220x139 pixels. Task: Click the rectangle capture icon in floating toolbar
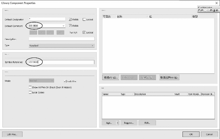pyautogui.click(x=199, y=11)
